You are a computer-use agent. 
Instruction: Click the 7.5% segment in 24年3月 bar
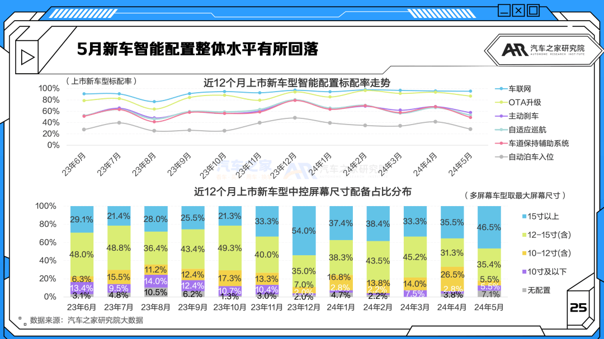pyautogui.click(x=415, y=293)
